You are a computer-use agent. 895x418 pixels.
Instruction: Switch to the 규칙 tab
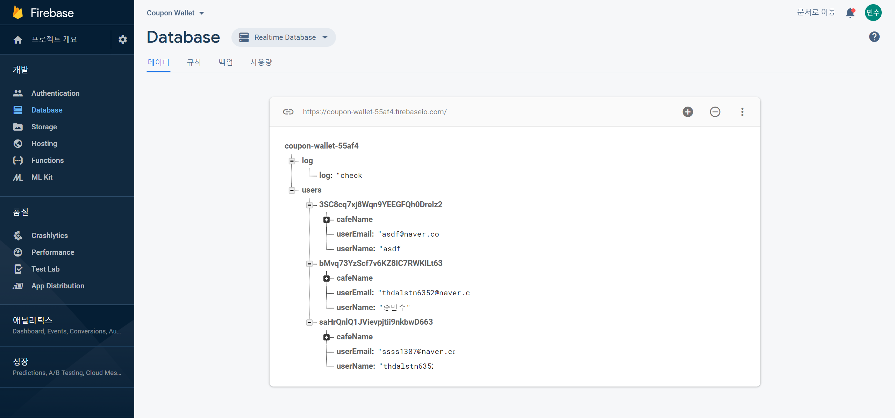194,63
